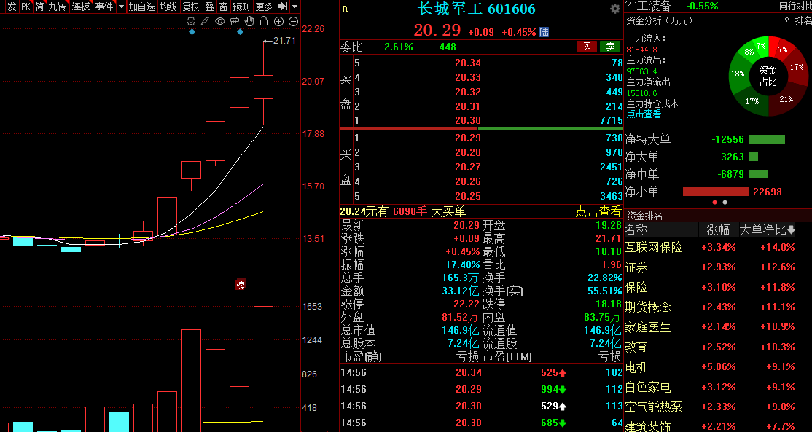Click buy level 1 price 20.29
Screen dimensions: 812x432
click(x=468, y=138)
